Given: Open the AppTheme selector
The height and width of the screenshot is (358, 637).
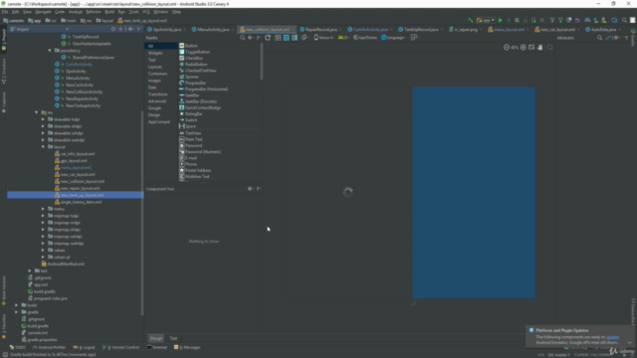Looking at the screenshot, I should [365, 38].
